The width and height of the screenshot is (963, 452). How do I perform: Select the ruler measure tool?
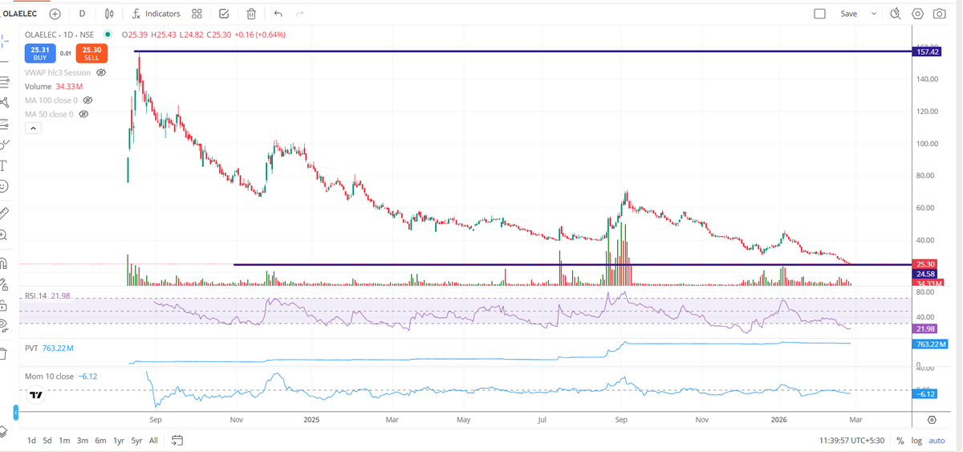click(x=3, y=213)
